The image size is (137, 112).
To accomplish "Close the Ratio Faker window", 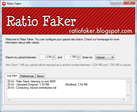I will coord(129,2).
